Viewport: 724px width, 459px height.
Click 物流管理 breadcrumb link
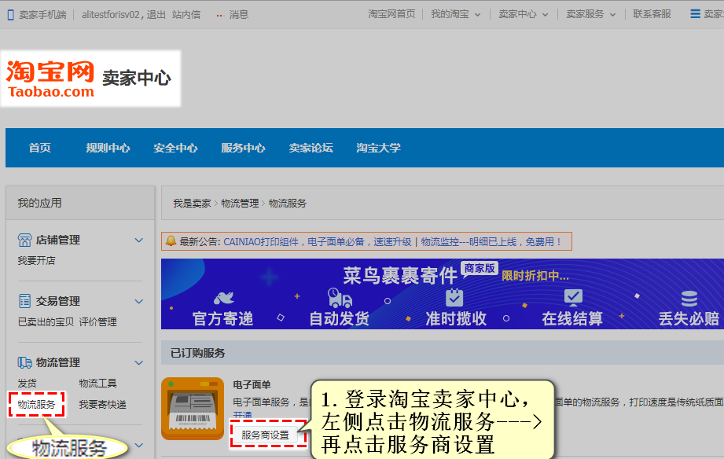click(240, 204)
